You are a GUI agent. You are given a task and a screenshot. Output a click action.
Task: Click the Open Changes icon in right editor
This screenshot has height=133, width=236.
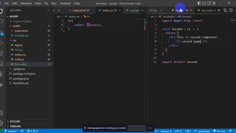point(225,10)
